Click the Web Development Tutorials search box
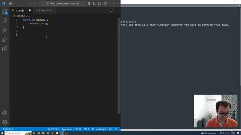This screenshot has height=135, width=241. [63, 3]
